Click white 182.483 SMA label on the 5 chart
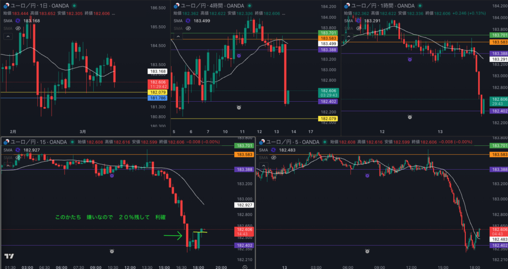Viewport: 508px width, 269px height. click(x=498, y=239)
